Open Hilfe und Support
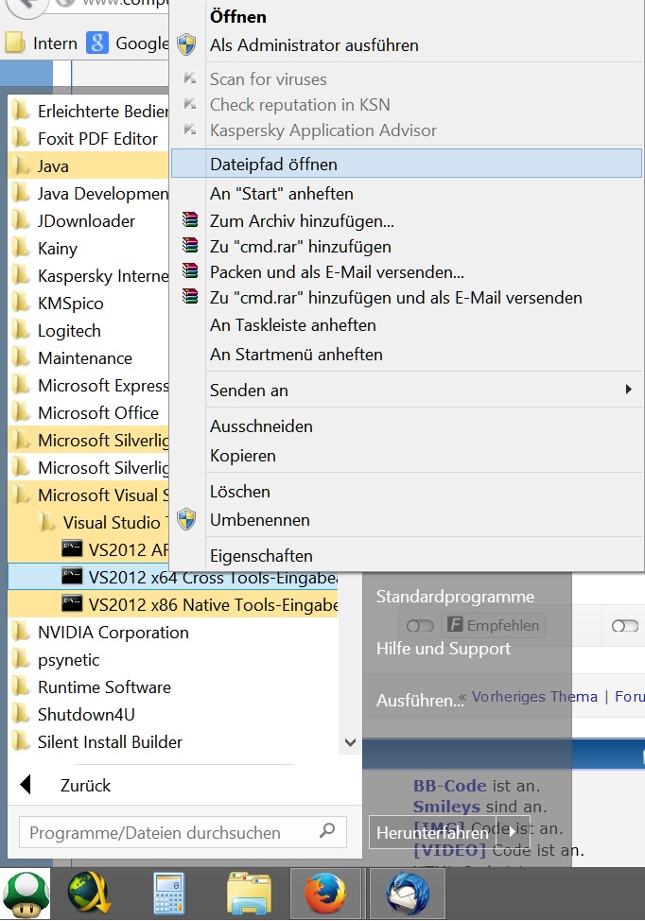The image size is (645, 921). tap(444, 648)
